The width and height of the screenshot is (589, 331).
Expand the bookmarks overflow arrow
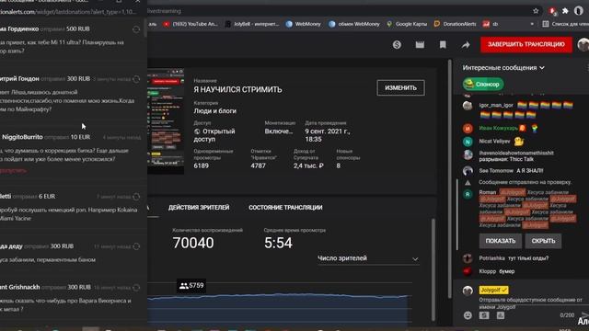coord(532,24)
